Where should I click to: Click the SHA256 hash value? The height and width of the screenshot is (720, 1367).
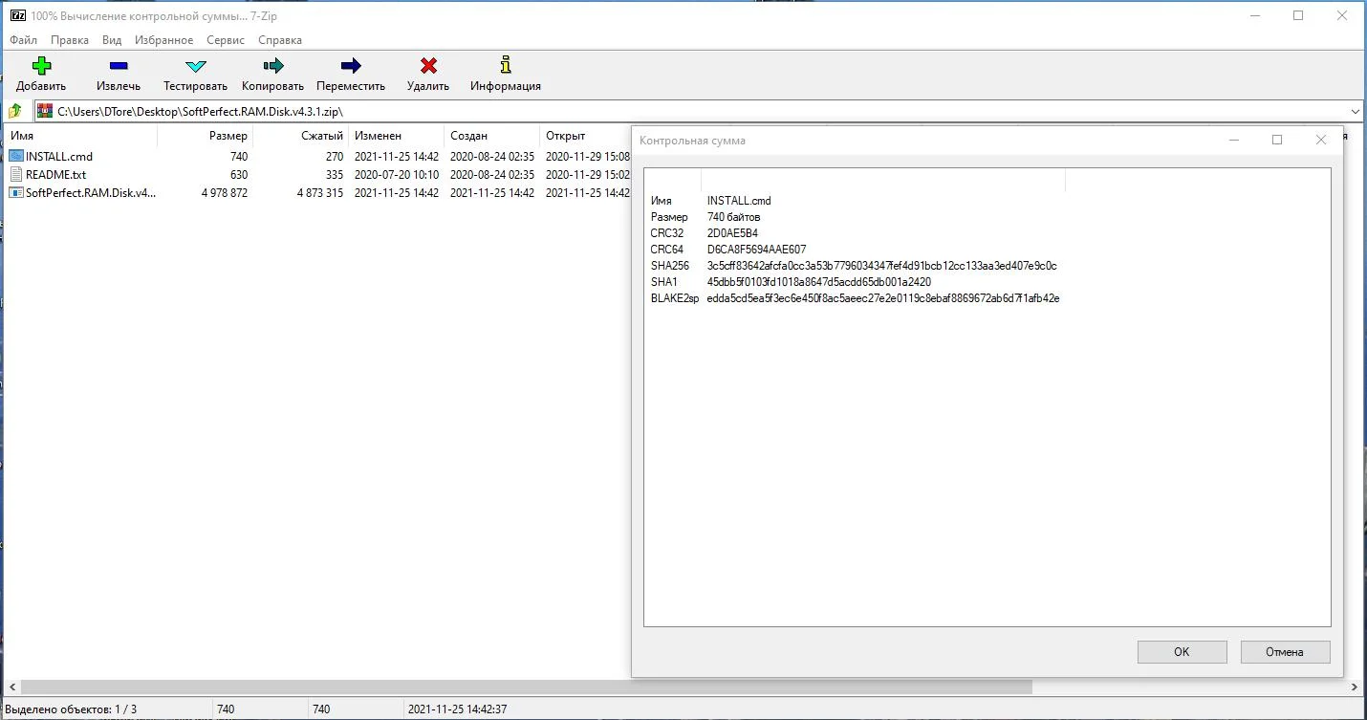coord(881,266)
